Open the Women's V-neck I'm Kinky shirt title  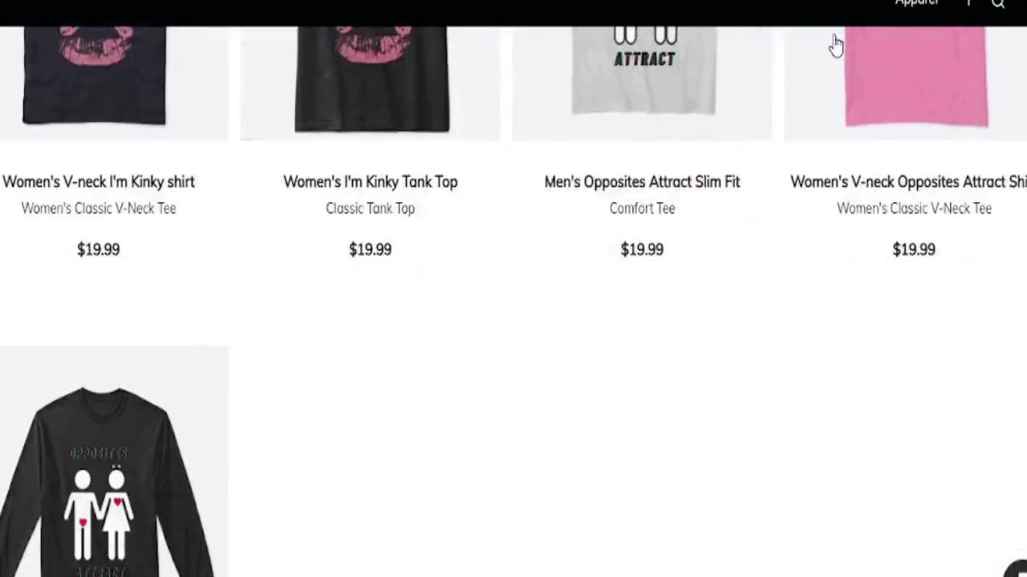(99, 182)
